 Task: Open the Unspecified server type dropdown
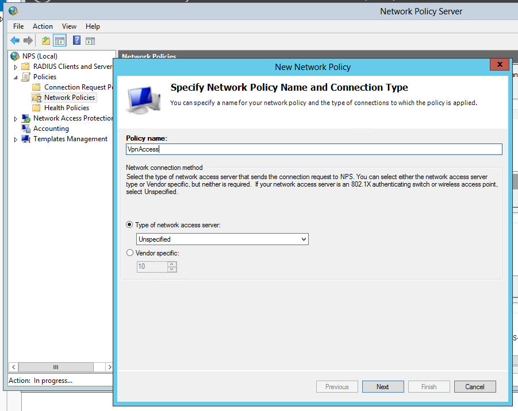(222, 239)
